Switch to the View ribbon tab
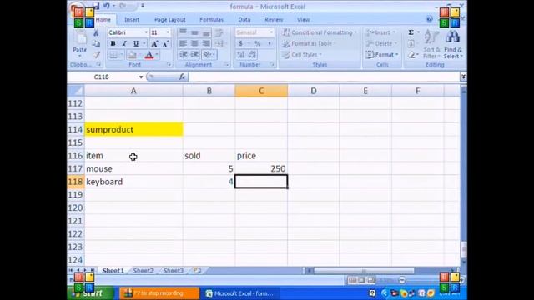The image size is (534, 300). tap(303, 20)
